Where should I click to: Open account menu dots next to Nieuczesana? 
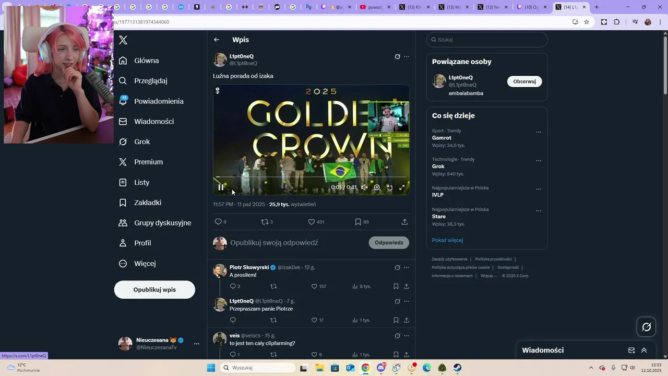pos(197,344)
